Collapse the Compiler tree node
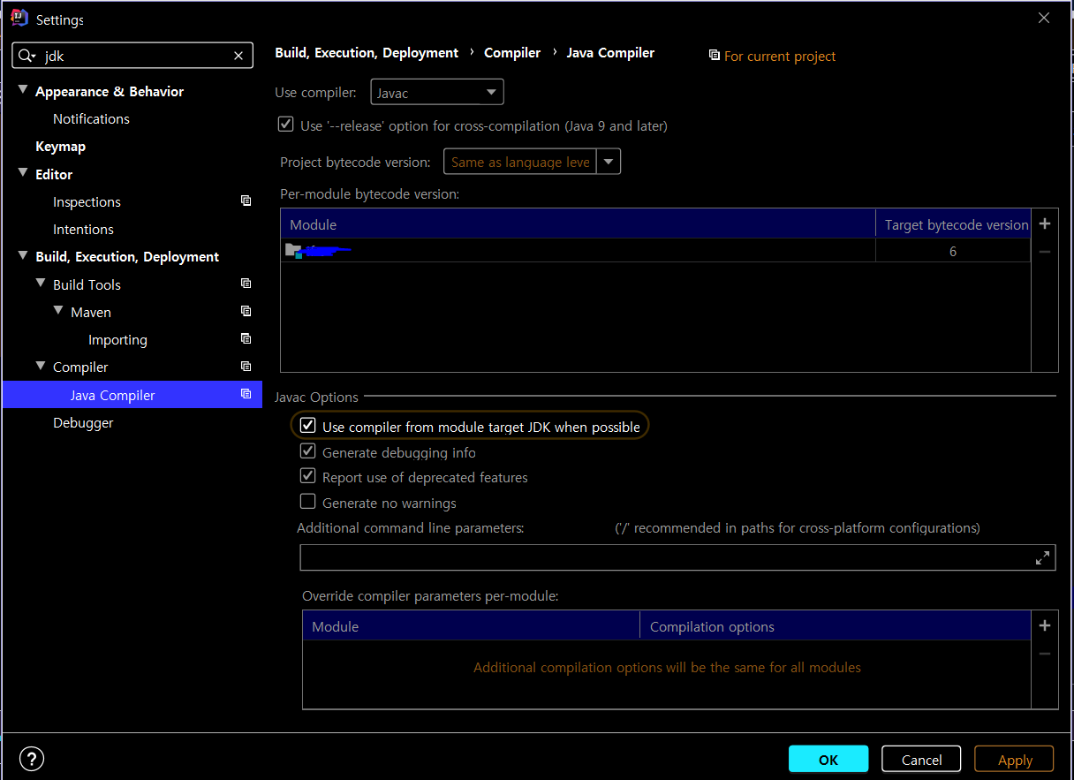The height and width of the screenshot is (780, 1074). (x=41, y=366)
